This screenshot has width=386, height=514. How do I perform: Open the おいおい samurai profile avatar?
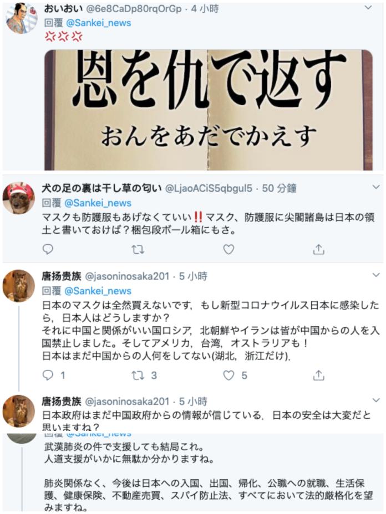[x=22, y=18]
